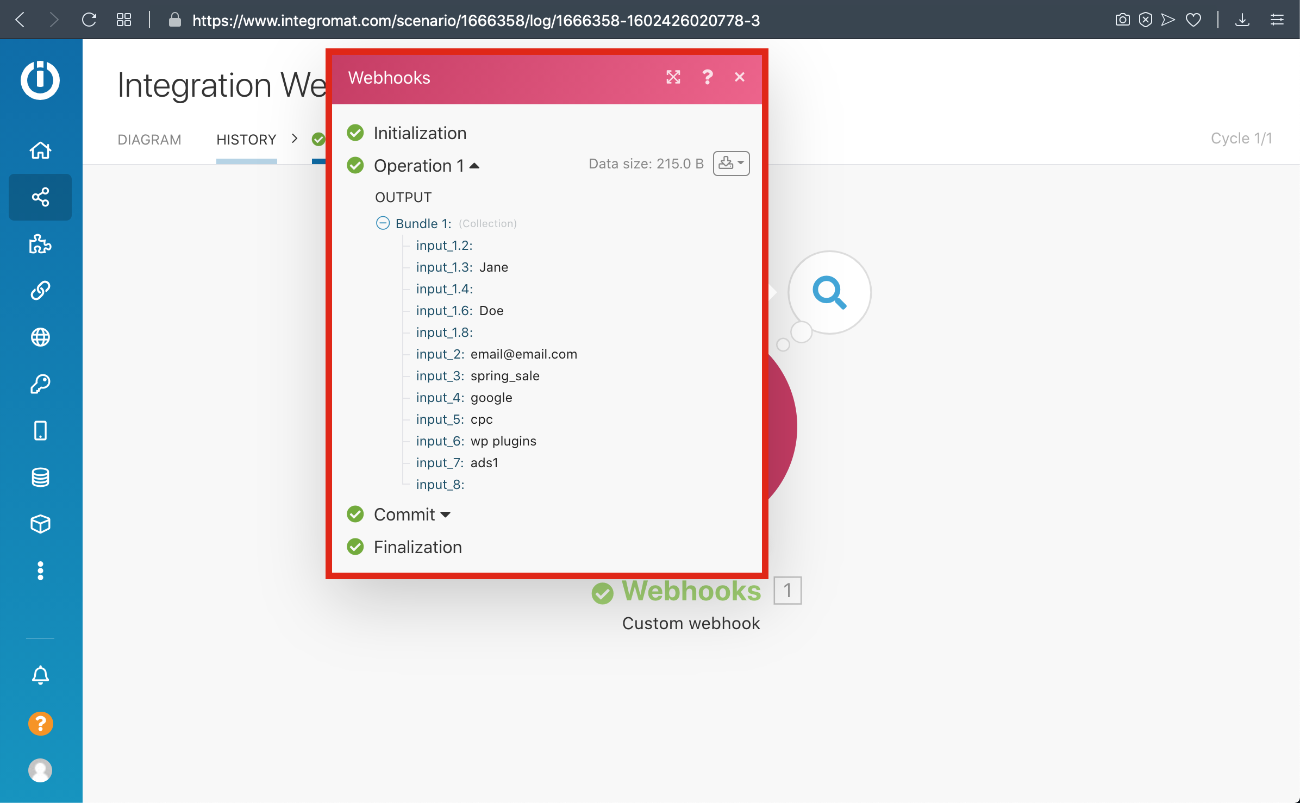Expand the Commit section
This screenshot has width=1300, height=803.
445,515
